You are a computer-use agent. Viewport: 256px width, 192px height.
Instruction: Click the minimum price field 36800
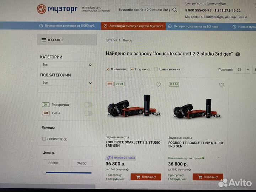(x=53, y=163)
